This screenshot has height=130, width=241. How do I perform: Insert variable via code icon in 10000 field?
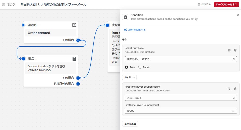click(x=233, y=111)
